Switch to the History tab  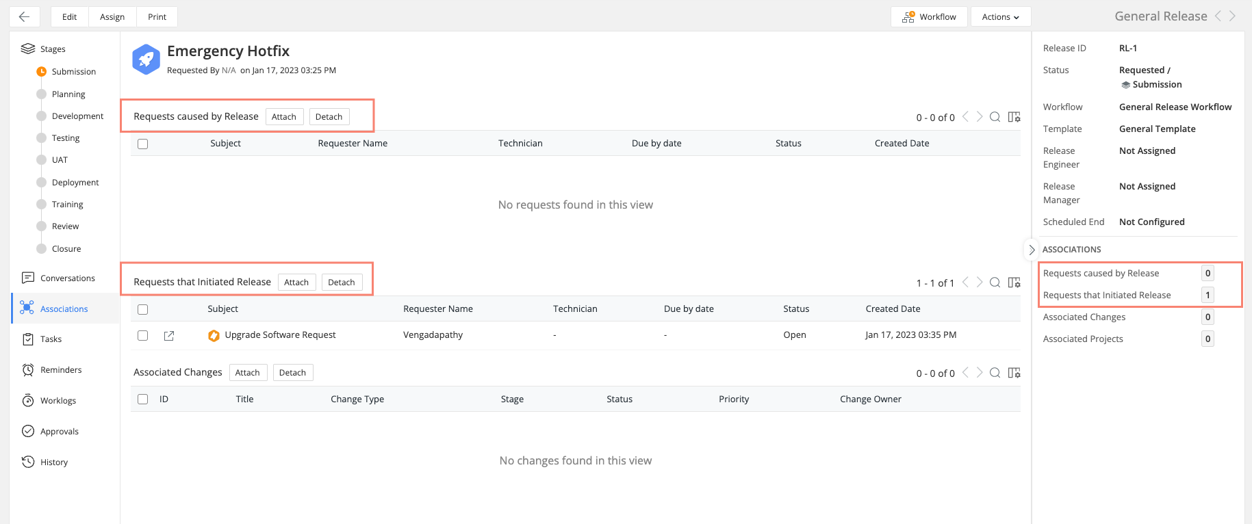coord(53,462)
